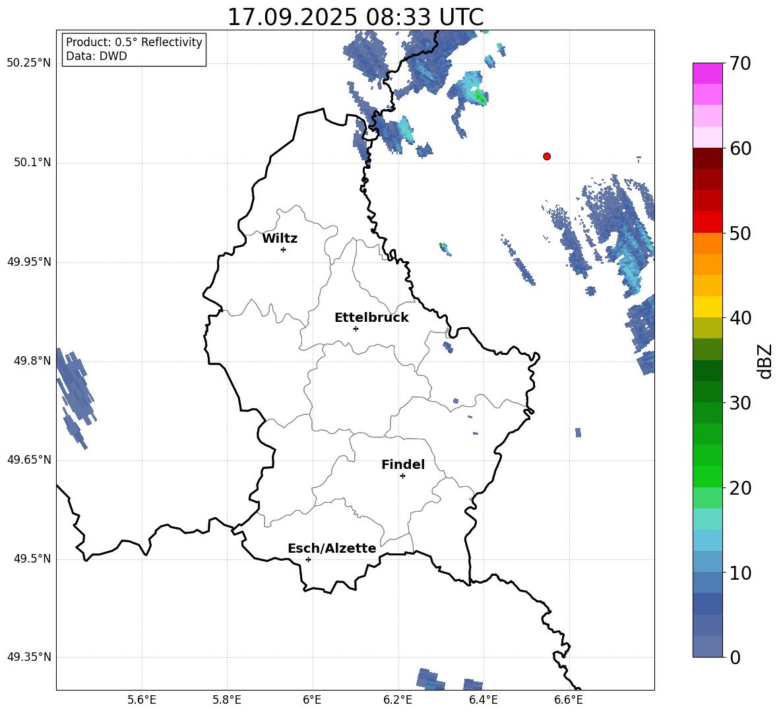Click the 49.95°N latitude label

point(29,262)
